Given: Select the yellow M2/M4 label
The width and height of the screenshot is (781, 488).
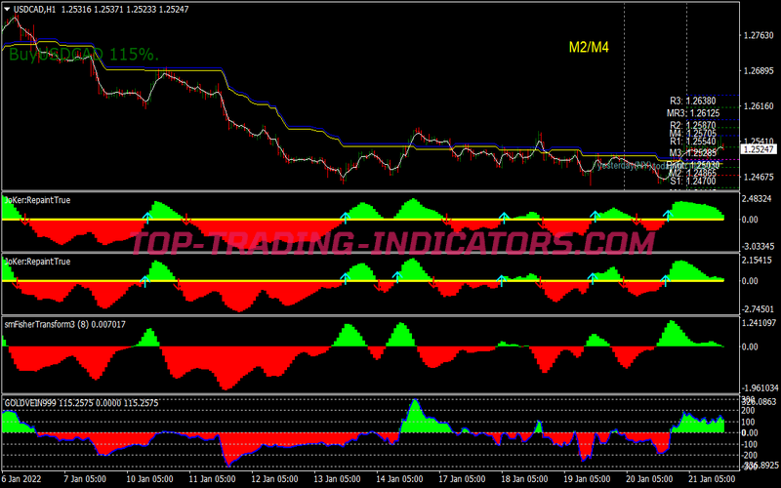Looking at the screenshot, I should coord(589,47).
